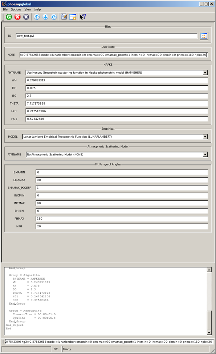Screen dimensions: 216x354
Task: Click the EMAMAX_PCOEFF parameter label
Action: tap(19, 188)
